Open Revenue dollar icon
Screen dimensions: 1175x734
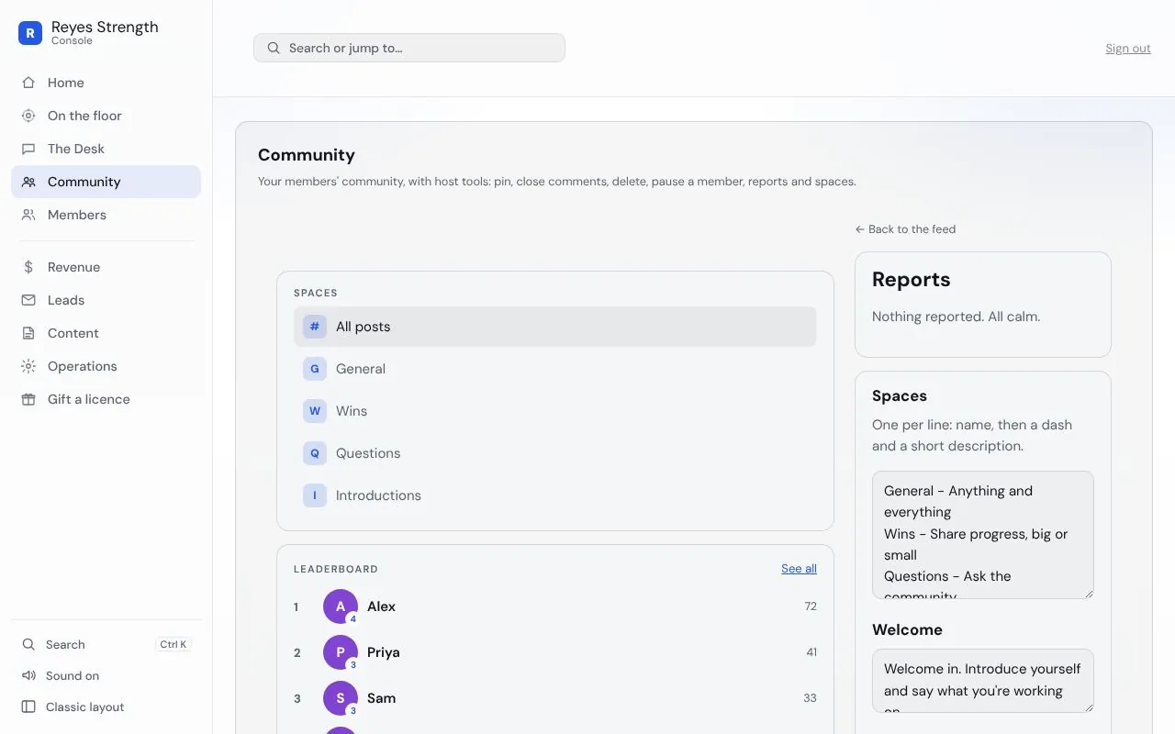[28, 267]
